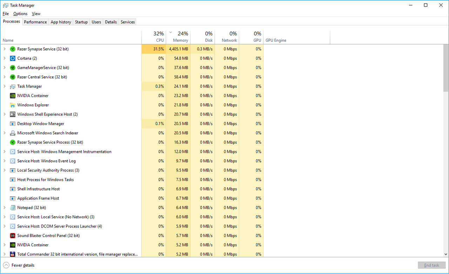Click the GameManagerService icon
The image size is (449, 274).
13,68
